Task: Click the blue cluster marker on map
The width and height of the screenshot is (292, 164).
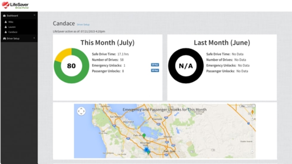Action: pos(146,149)
